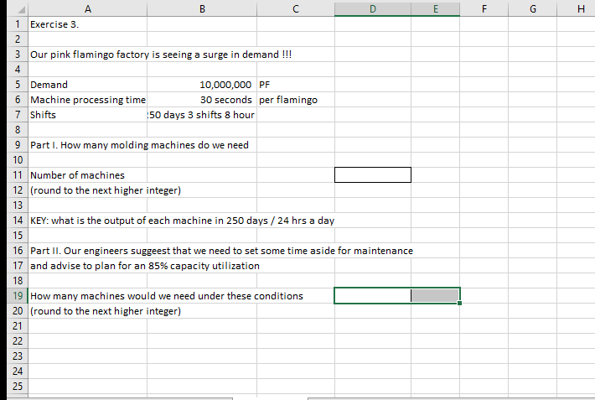The width and height of the screenshot is (595, 400).
Task: Select the 10,000,000 demand value cell
Action: coord(202,85)
